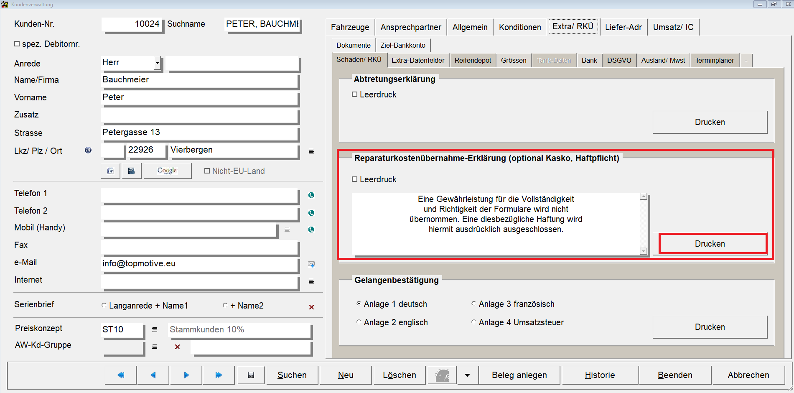Print the Abtretungserklärung via Drucken

[710, 122]
